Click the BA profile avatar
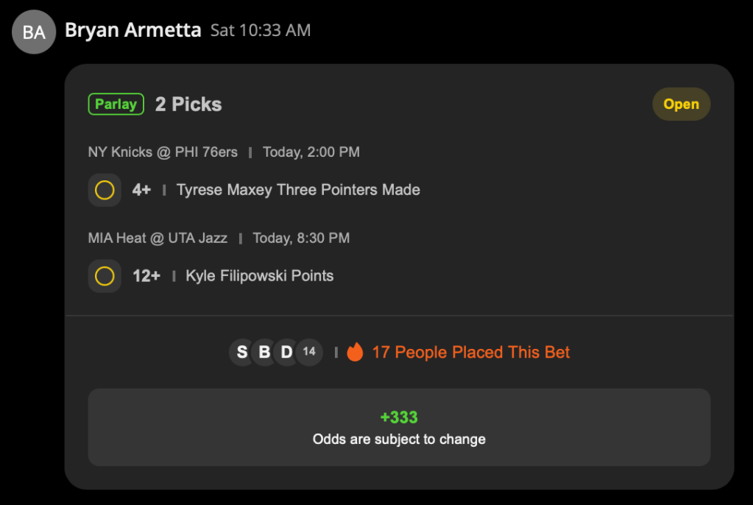Image resolution: width=753 pixels, height=505 pixels. click(x=34, y=32)
